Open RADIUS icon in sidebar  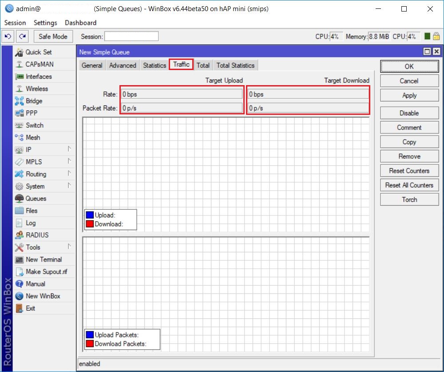pos(19,235)
